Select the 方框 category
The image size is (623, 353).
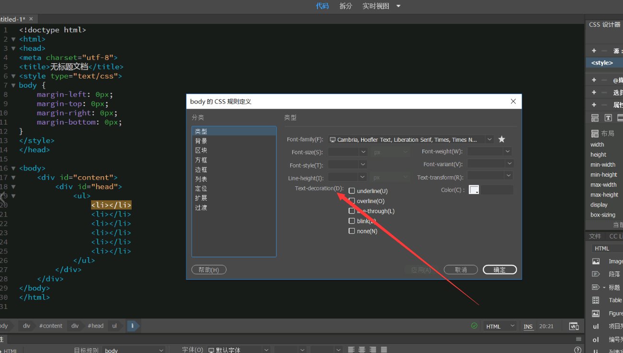234,160
